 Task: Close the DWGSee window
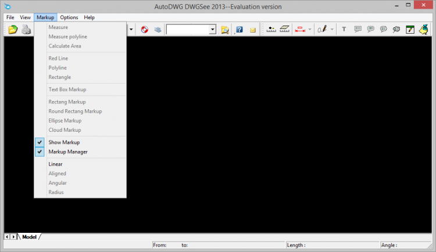pyautogui.click(x=423, y=5)
